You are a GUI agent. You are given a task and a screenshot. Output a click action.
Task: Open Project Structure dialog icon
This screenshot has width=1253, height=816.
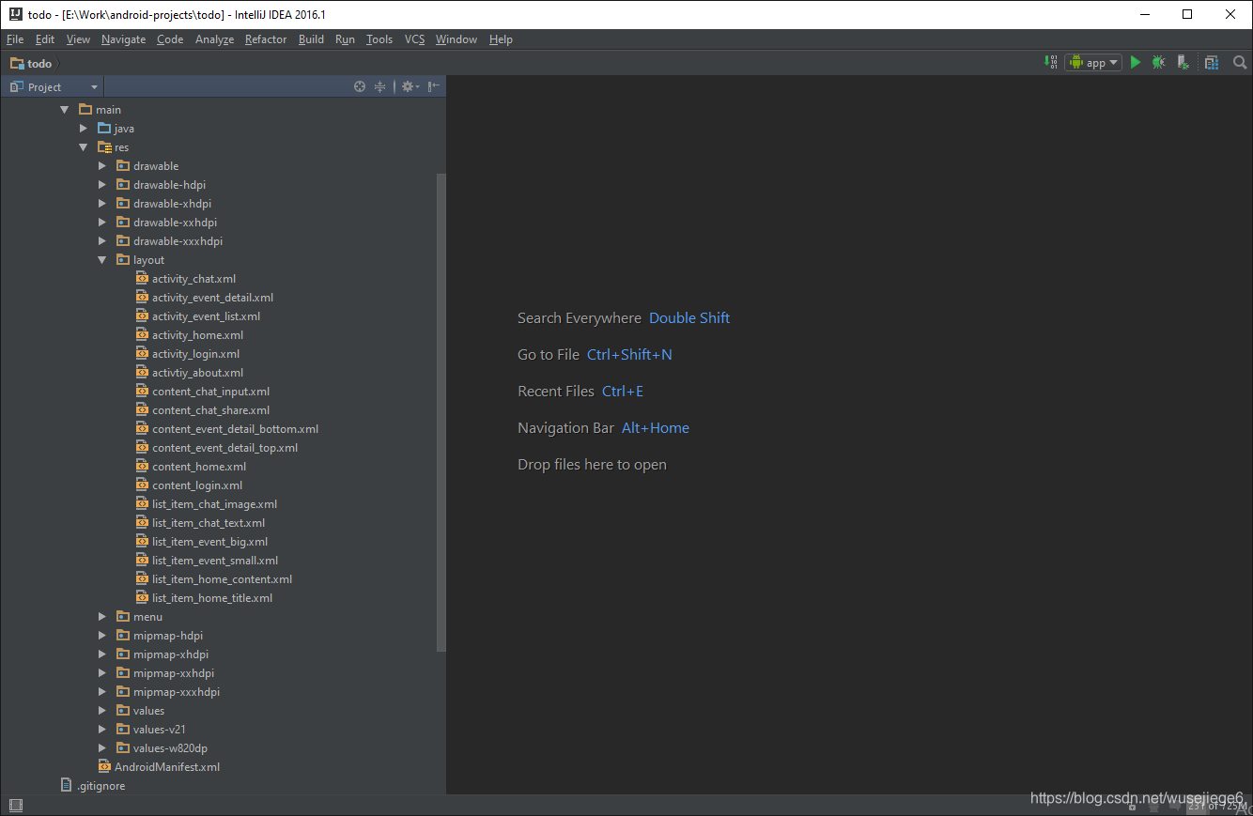[x=1212, y=63]
